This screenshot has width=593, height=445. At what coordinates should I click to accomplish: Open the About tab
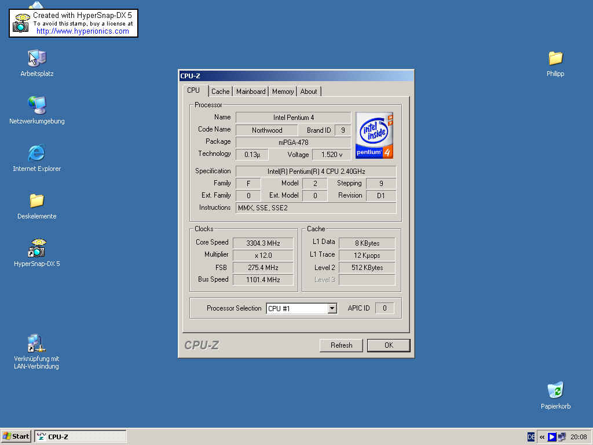pos(309,92)
